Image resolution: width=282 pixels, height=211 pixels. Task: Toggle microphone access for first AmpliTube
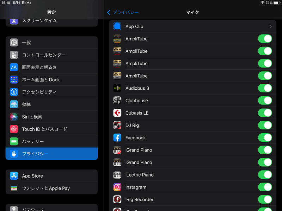coord(265,39)
